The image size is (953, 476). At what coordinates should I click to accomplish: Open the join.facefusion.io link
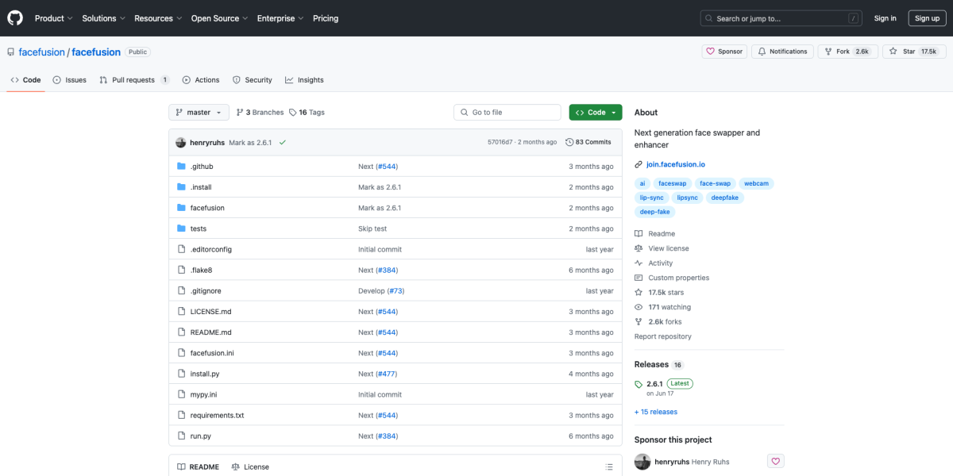coord(676,164)
